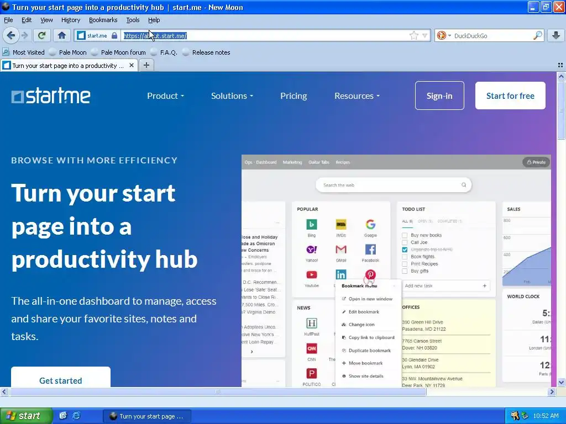The height and width of the screenshot is (424, 566).
Task: Click the New Moon taskbar button
Action: [147, 416]
